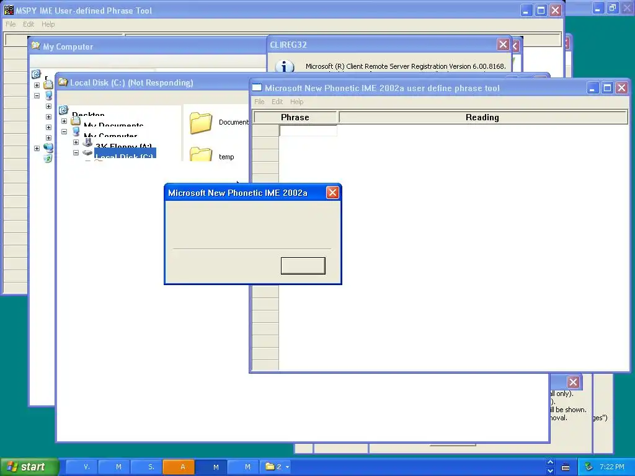Select My Computer icon in Local Disk window tree
The height and width of the screenshot is (476, 635).
(x=76, y=131)
